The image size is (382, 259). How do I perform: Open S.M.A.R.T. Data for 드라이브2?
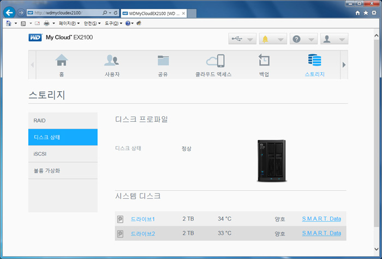pos(321,233)
